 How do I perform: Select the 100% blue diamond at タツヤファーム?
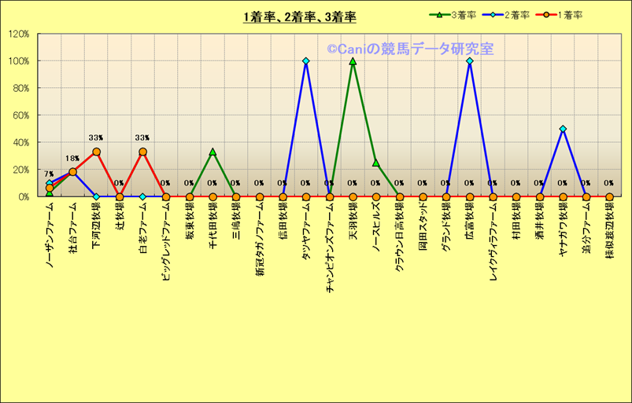[x=305, y=60]
